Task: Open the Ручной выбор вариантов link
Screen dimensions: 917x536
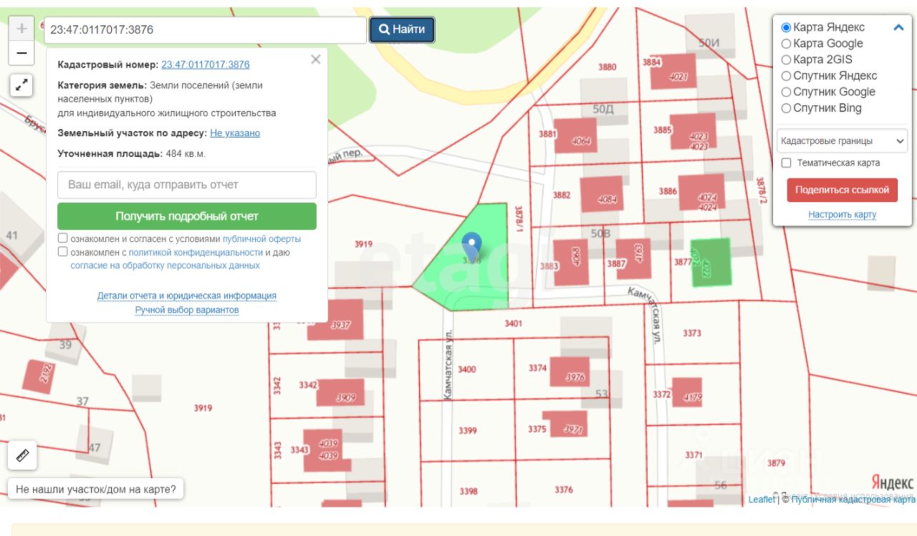Action: coord(187,310)
